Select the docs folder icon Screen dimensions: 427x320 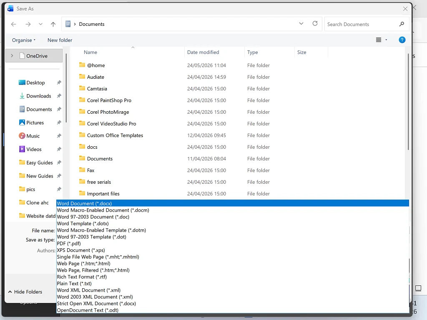pos(82,147)
